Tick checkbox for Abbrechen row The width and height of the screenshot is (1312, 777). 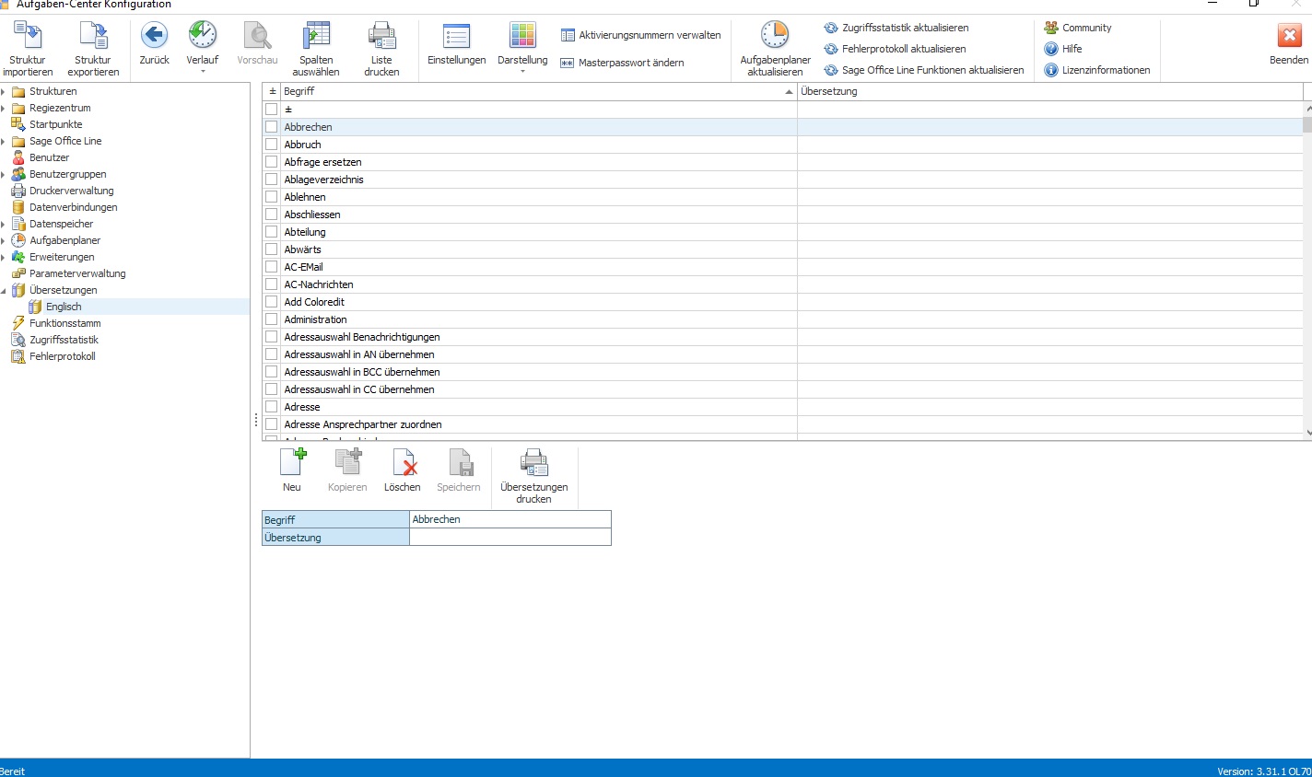click(272, 127)
